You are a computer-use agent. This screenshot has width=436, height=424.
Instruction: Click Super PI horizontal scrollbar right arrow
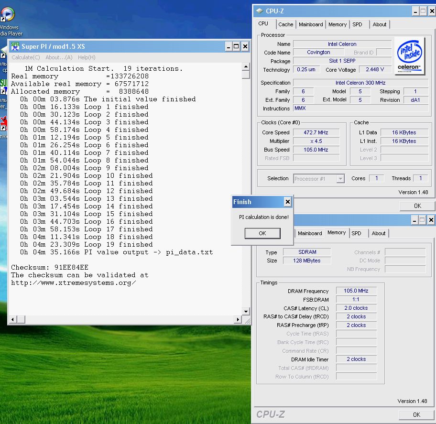(x=238, y=319)
